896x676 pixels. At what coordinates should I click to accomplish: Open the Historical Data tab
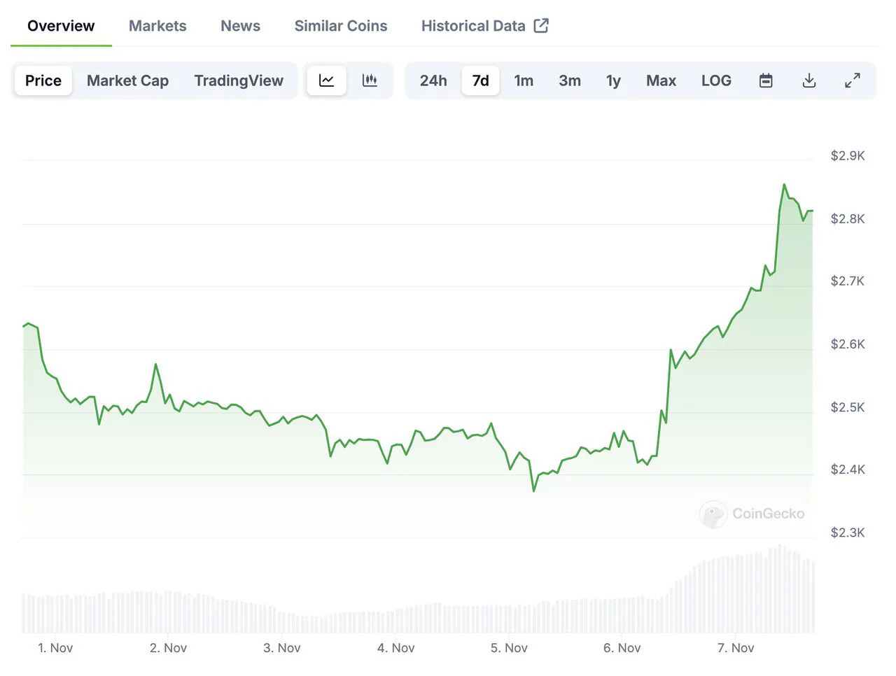(484, 26)
